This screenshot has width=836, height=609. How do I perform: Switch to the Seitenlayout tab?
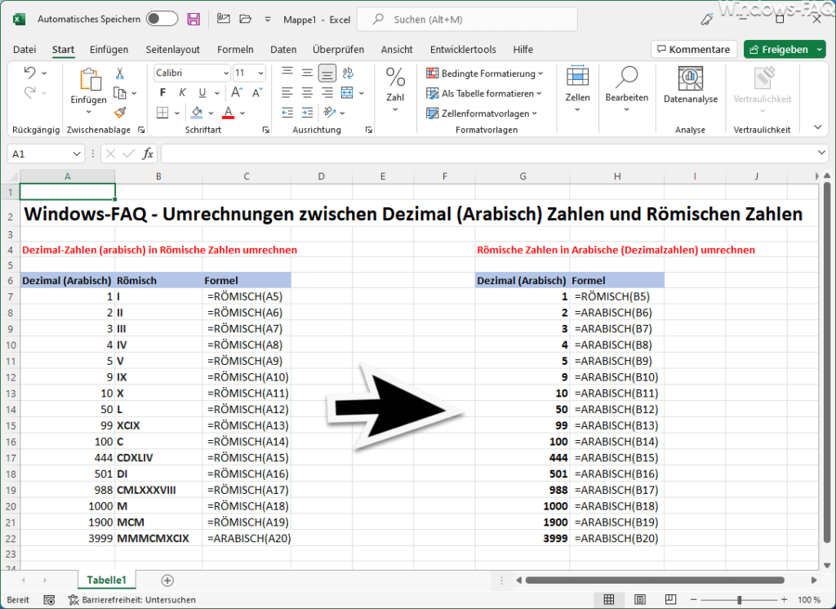[173, 50]
